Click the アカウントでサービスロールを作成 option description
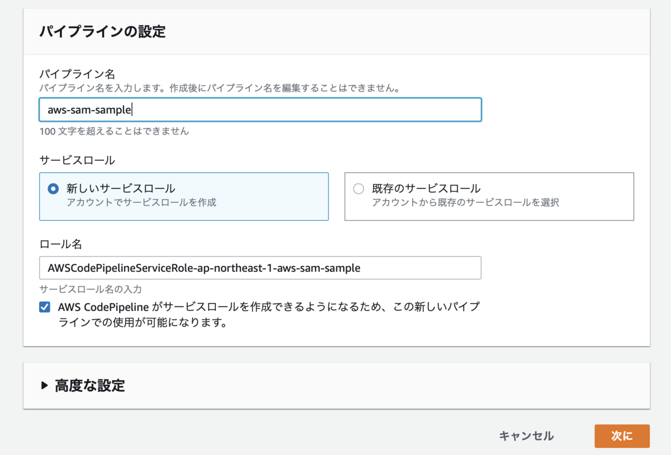Viewport: 671px width, 455px height. (141, 202)
